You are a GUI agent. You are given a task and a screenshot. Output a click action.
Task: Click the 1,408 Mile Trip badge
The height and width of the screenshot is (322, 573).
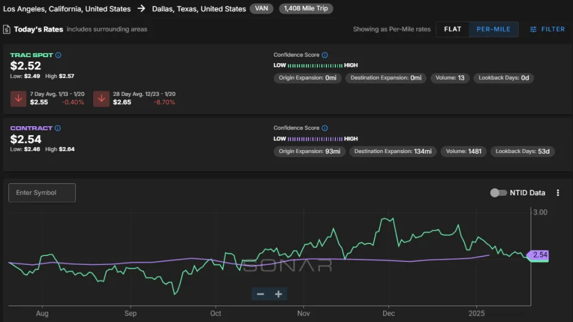tap(306, 8)
